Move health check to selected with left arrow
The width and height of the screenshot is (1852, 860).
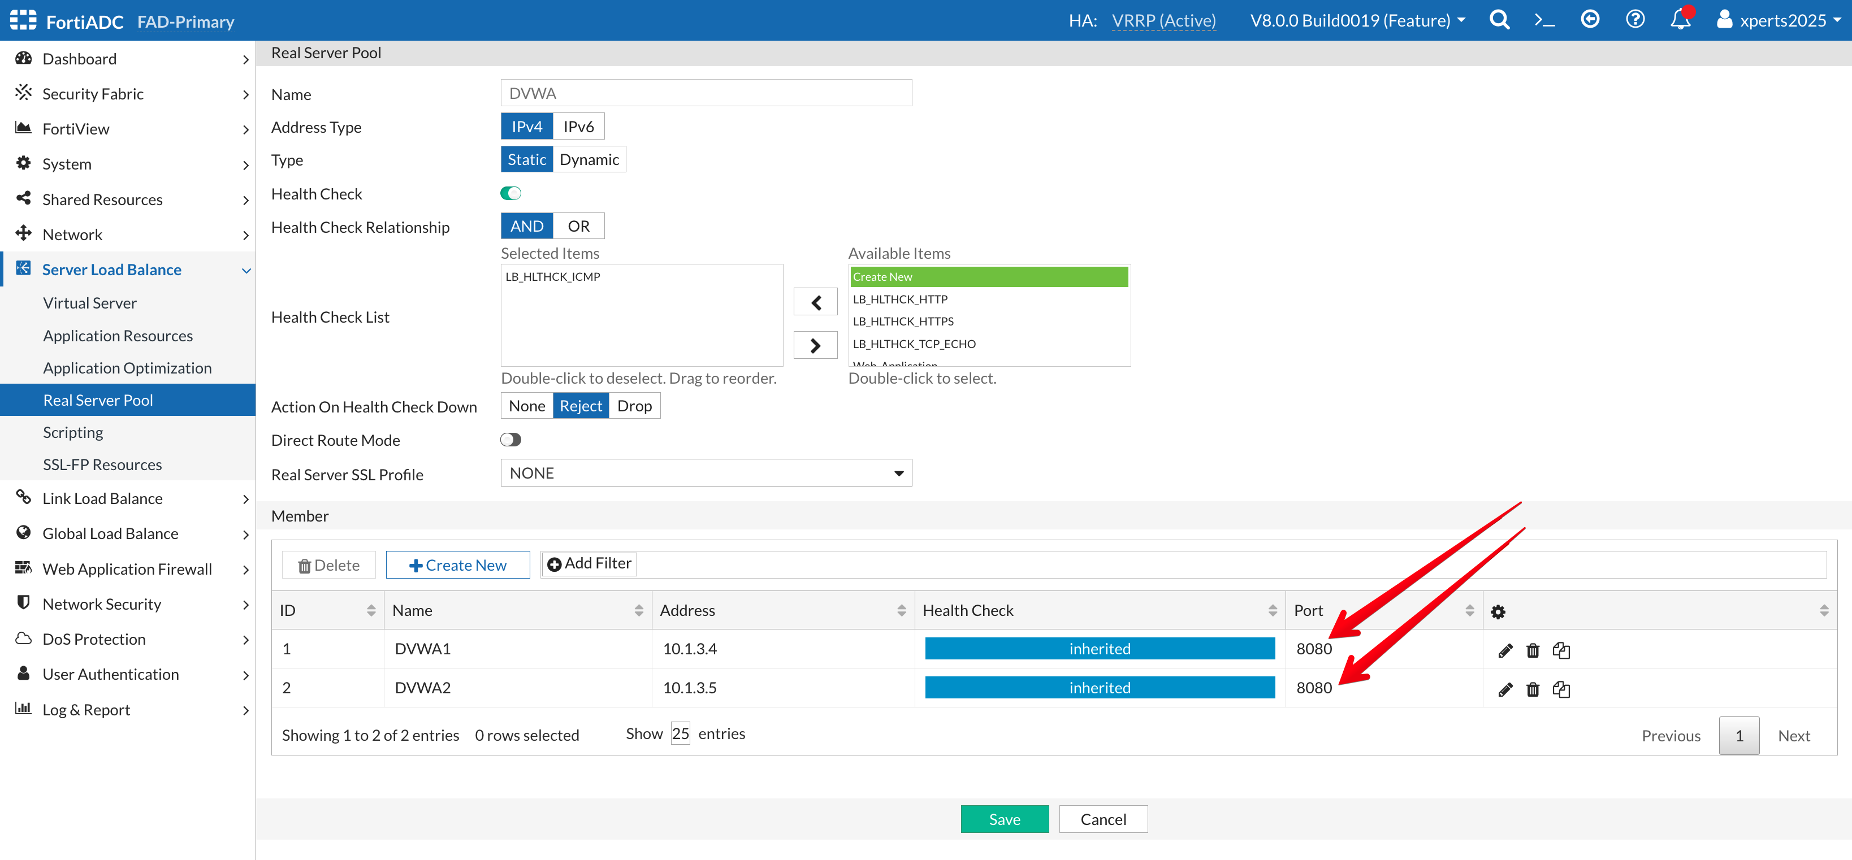815,302
